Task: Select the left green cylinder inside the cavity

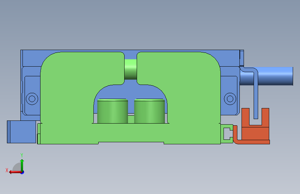Action: pos(112,111)
